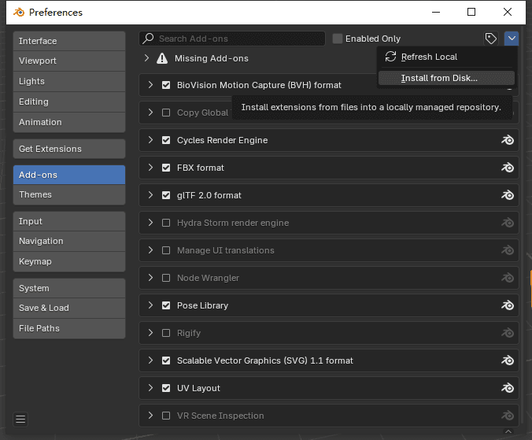The height and width of the screenshot is (440, 532).
Task: Enable the Copy Global add-on checkbox
Action: [x=166, y=113]
